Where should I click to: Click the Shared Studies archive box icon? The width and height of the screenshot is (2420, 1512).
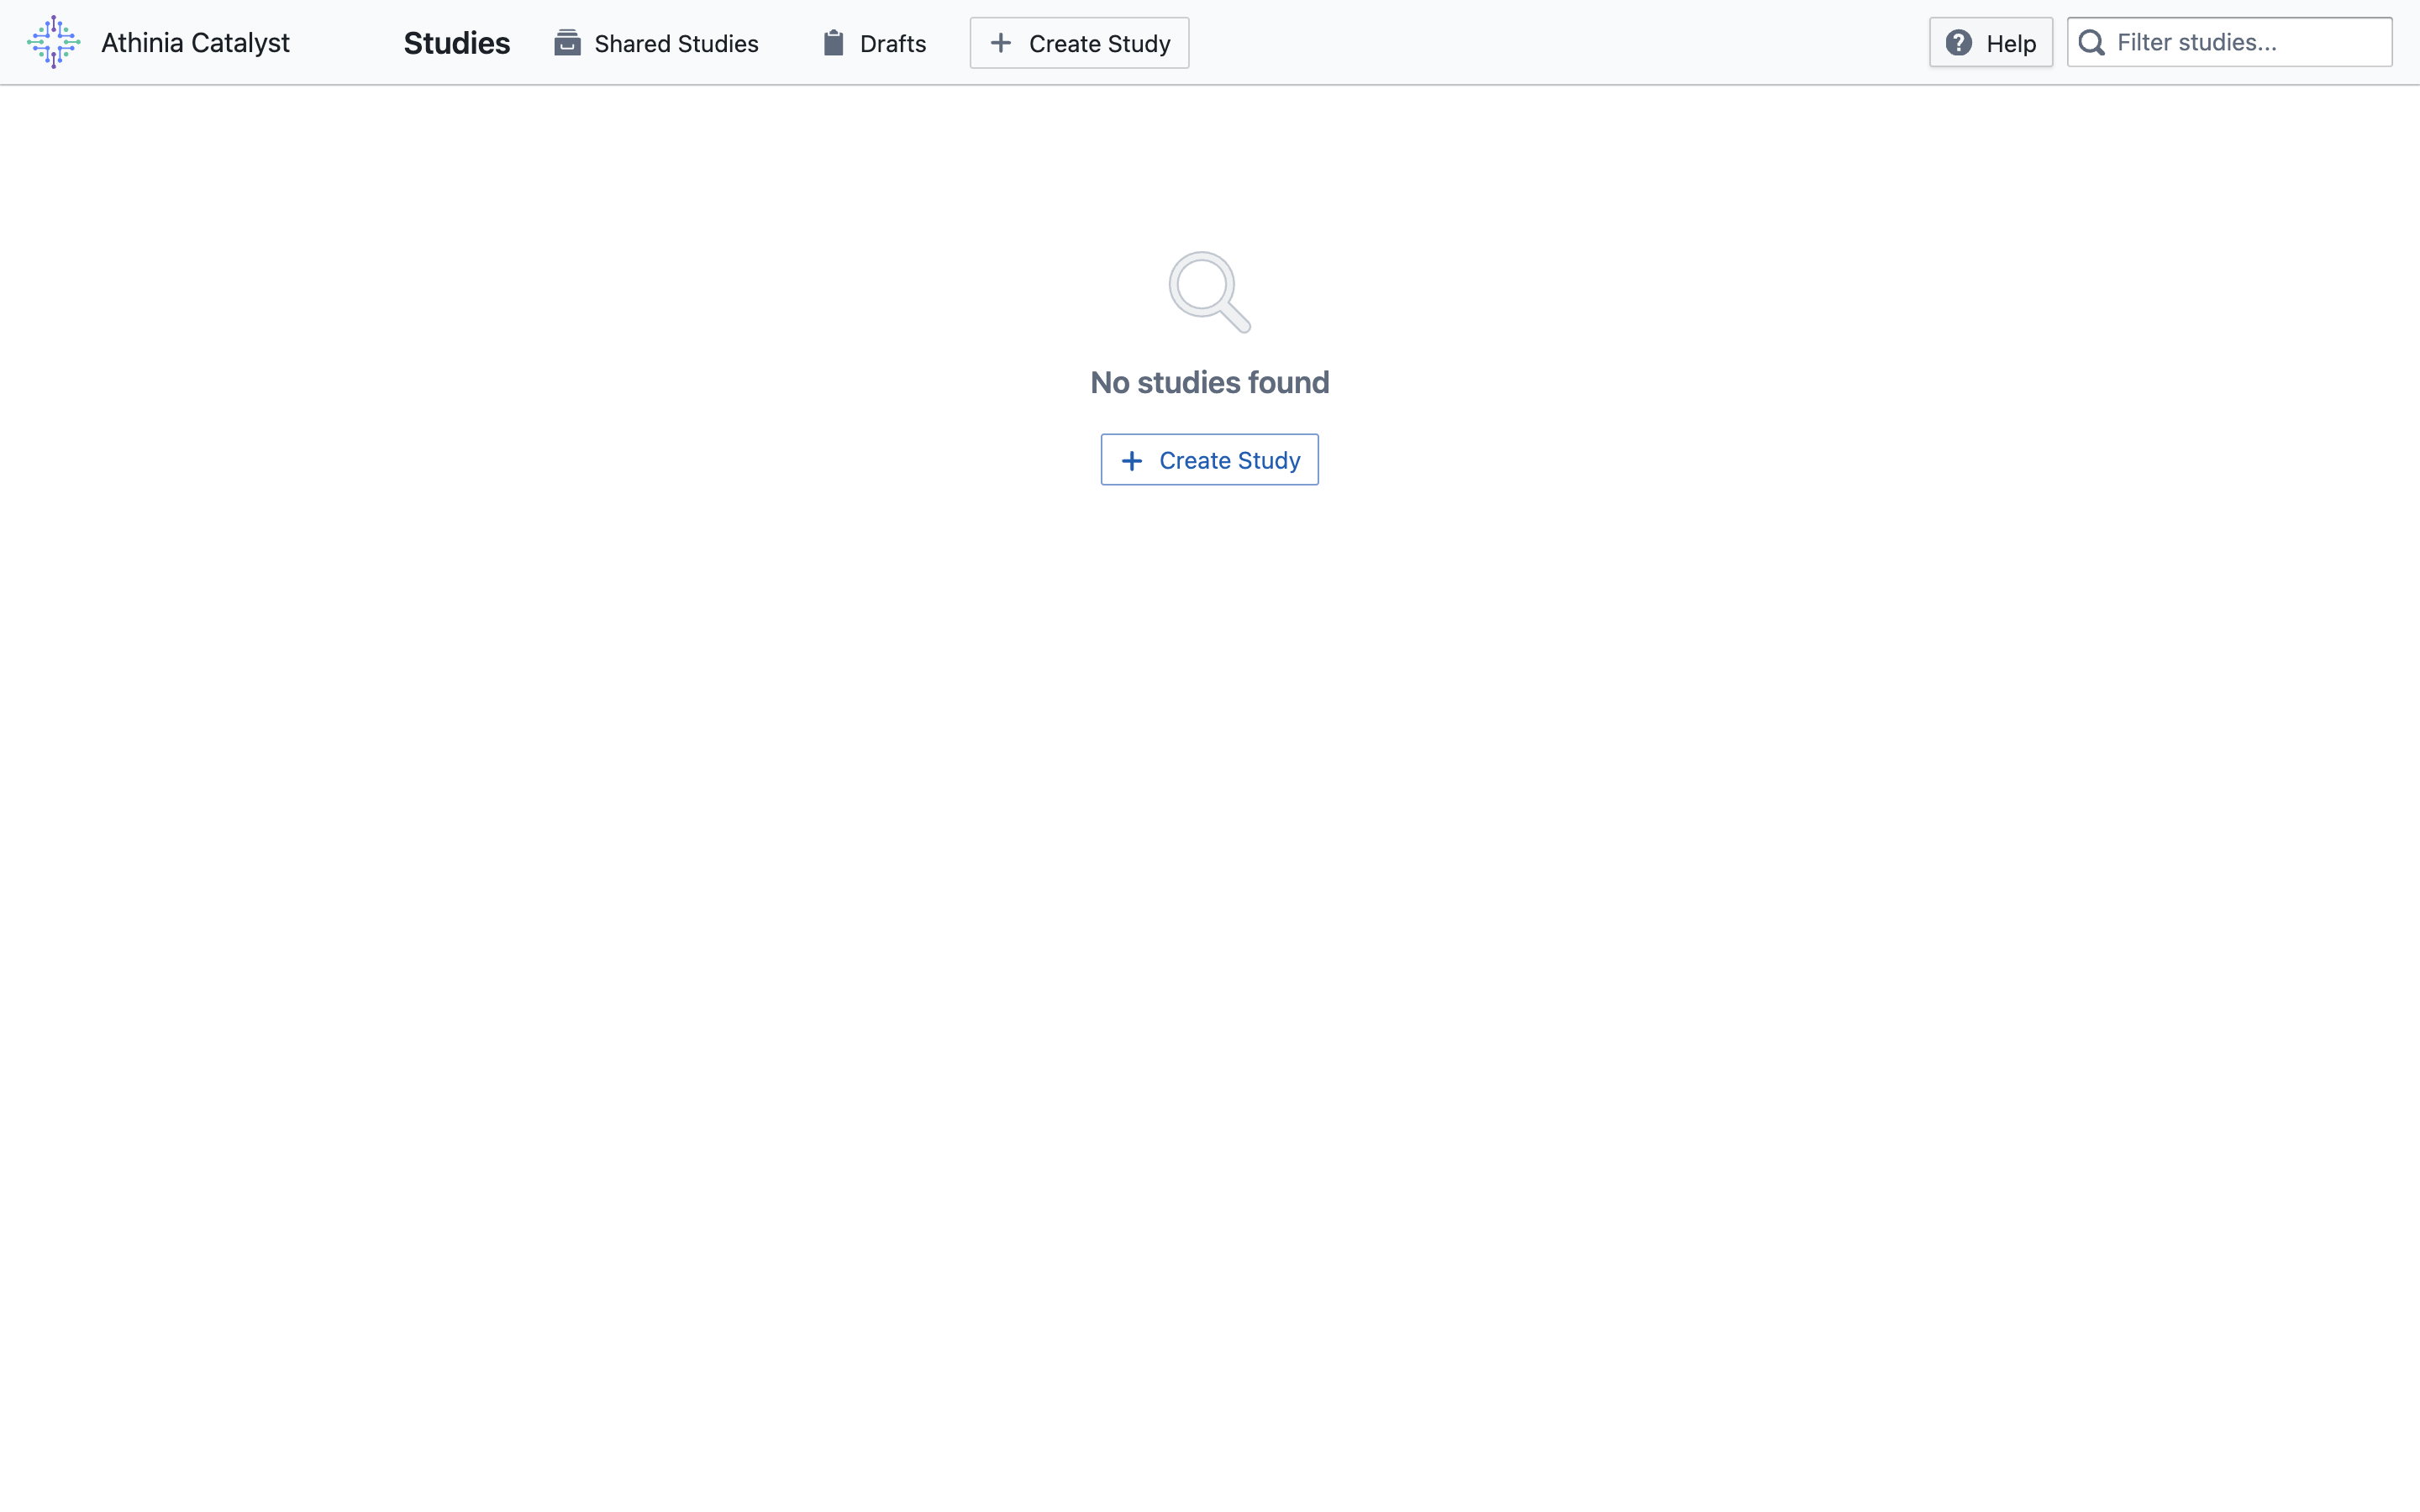[x=567, y=43]
